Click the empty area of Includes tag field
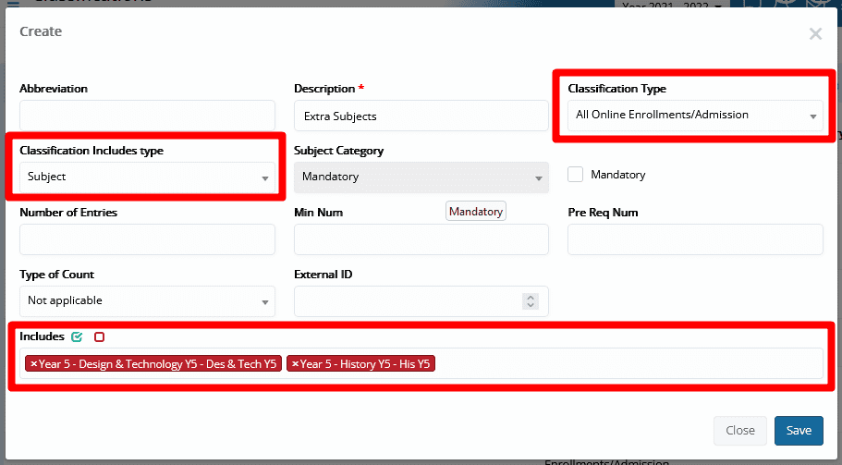842x465 pixels. (628, 363)
